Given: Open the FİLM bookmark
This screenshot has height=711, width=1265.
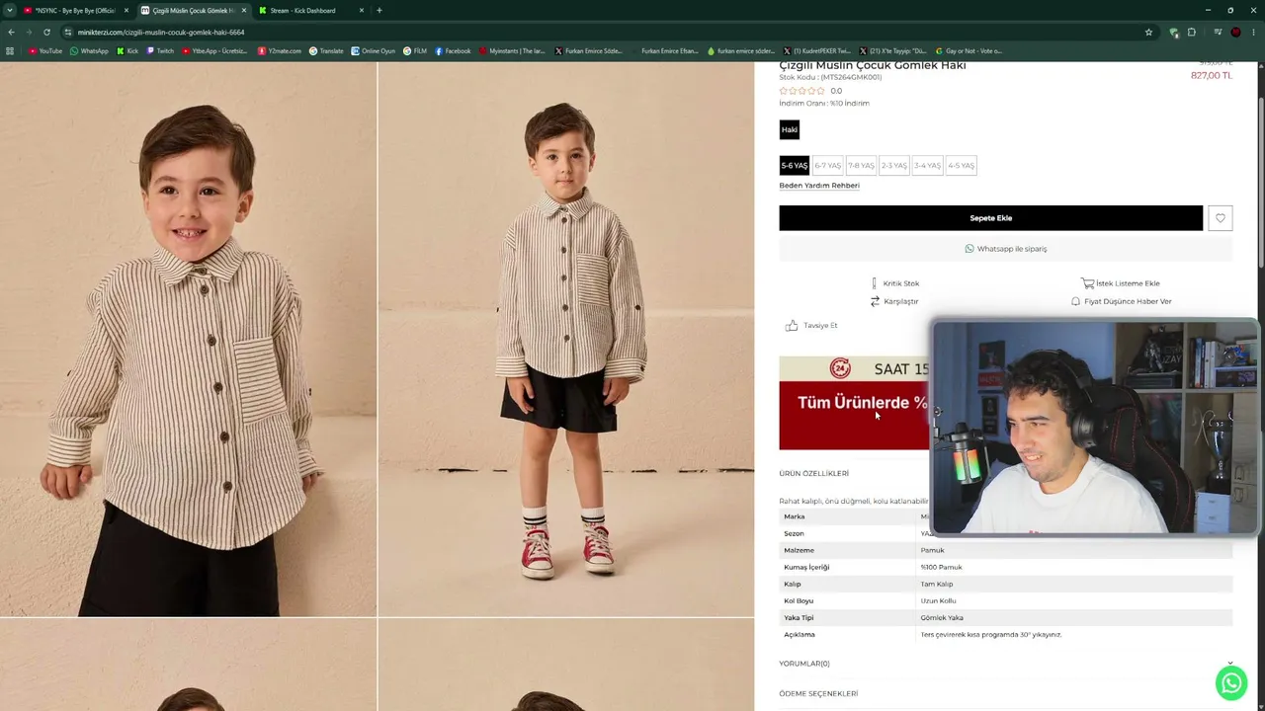Looking at the screenshot, I should pyautogui.click(x=415, y=50).
